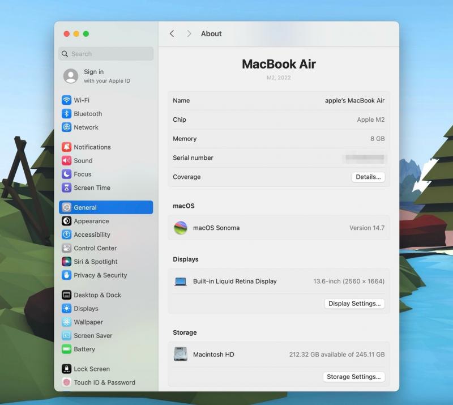
Task: Go forward with the right chevron
Action: [189, 33]
